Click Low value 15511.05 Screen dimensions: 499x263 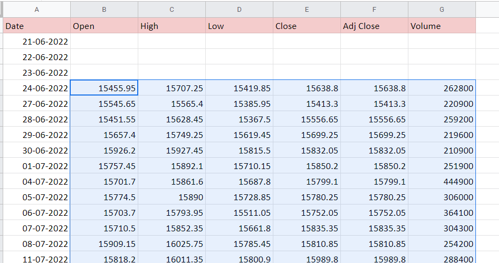pyautogui.click(x=239, y=213)
